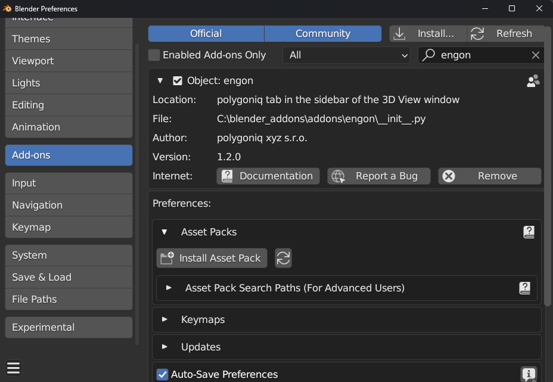This screenshot has height=382, width=553.
Task: Click the sidebar vertical scrollbar
Action: [137, 194]
